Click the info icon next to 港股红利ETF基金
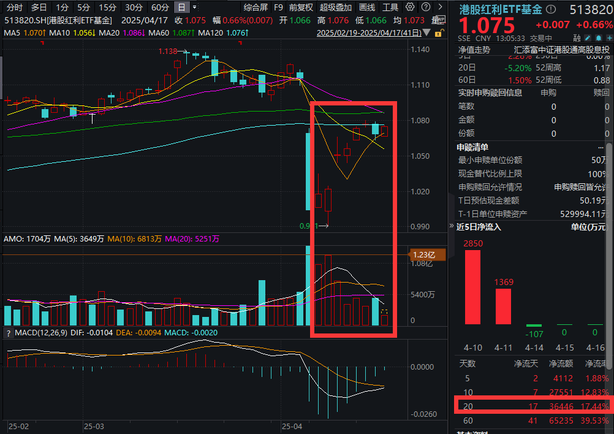614x434 pixels. 550,8
